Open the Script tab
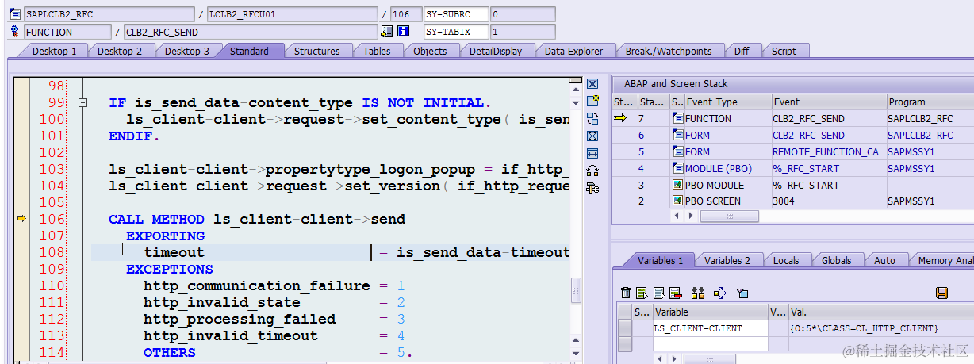The image size is (974, 364). pyautogui.click(x=784, y=51)
